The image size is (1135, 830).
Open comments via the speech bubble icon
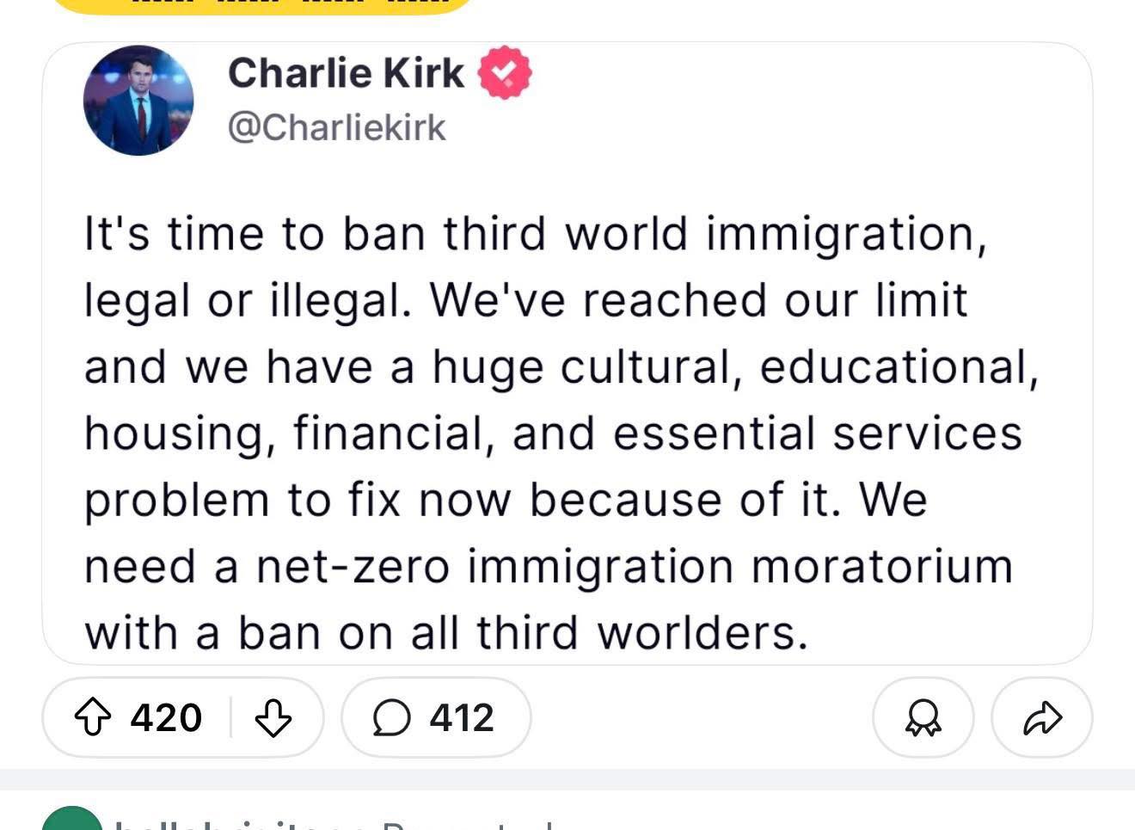coord(391,717)
